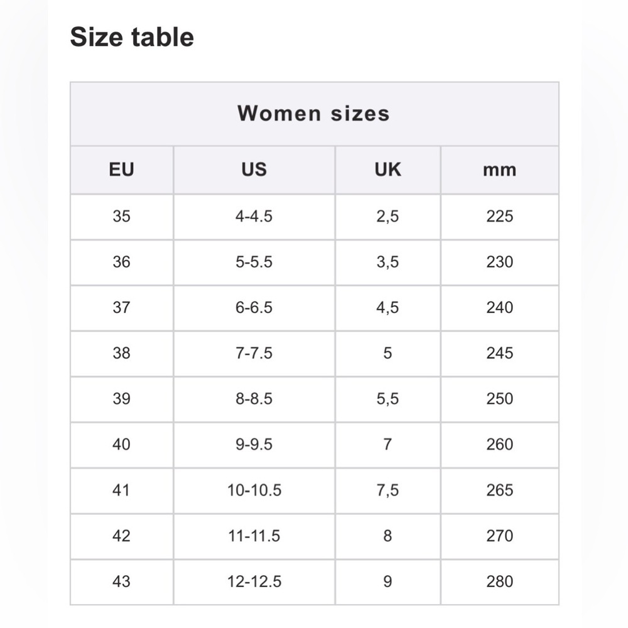
Task: Click the EU column header
Action: (x=122, y=170)
